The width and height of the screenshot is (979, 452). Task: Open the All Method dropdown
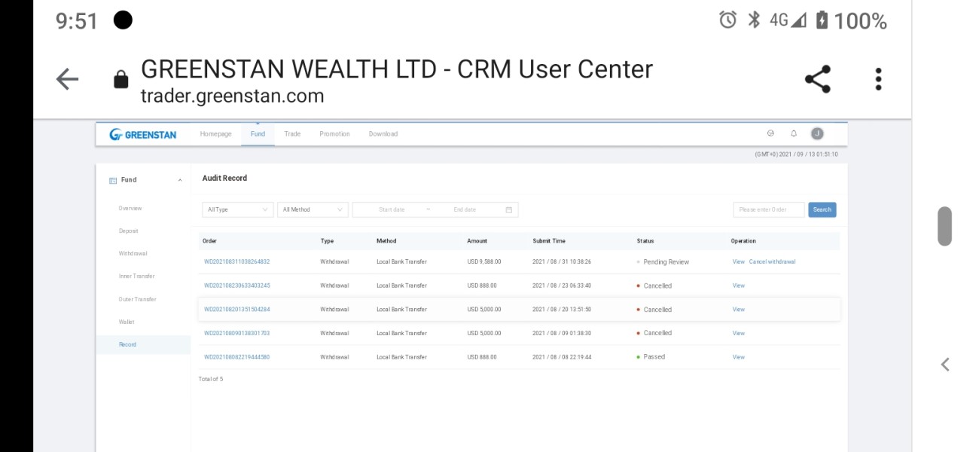click(313, 209)
